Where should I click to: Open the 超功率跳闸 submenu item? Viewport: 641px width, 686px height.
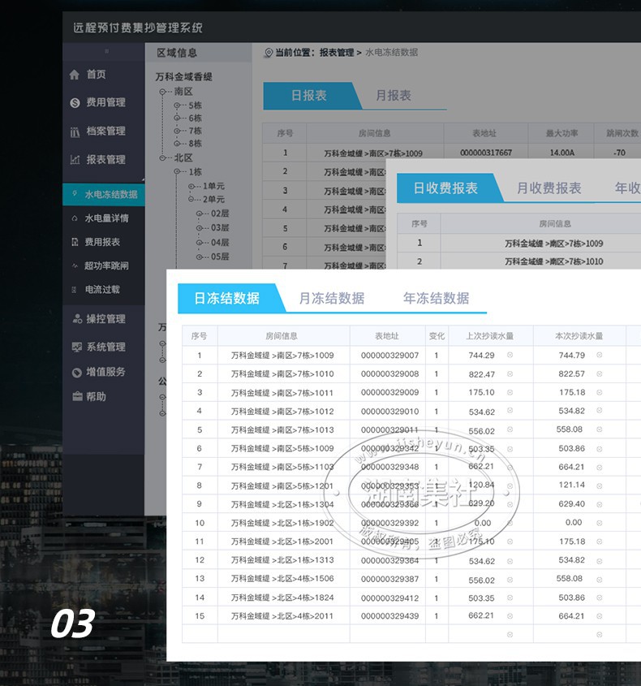point(106,265)
